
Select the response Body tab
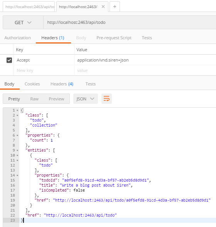(9, 84)
